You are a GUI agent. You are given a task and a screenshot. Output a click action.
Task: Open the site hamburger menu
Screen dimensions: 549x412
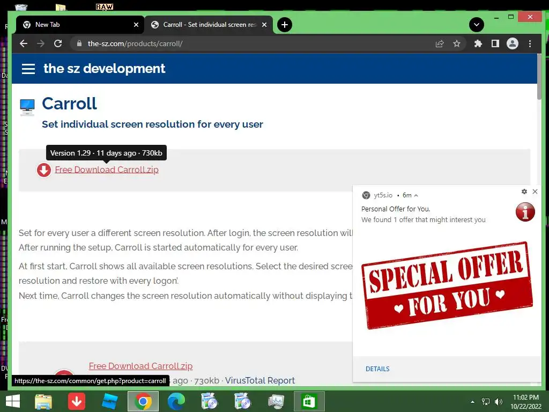click(x=28, y=69)
